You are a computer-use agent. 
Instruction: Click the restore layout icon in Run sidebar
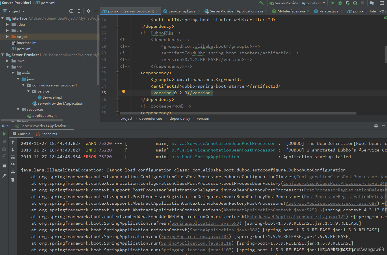4,166
